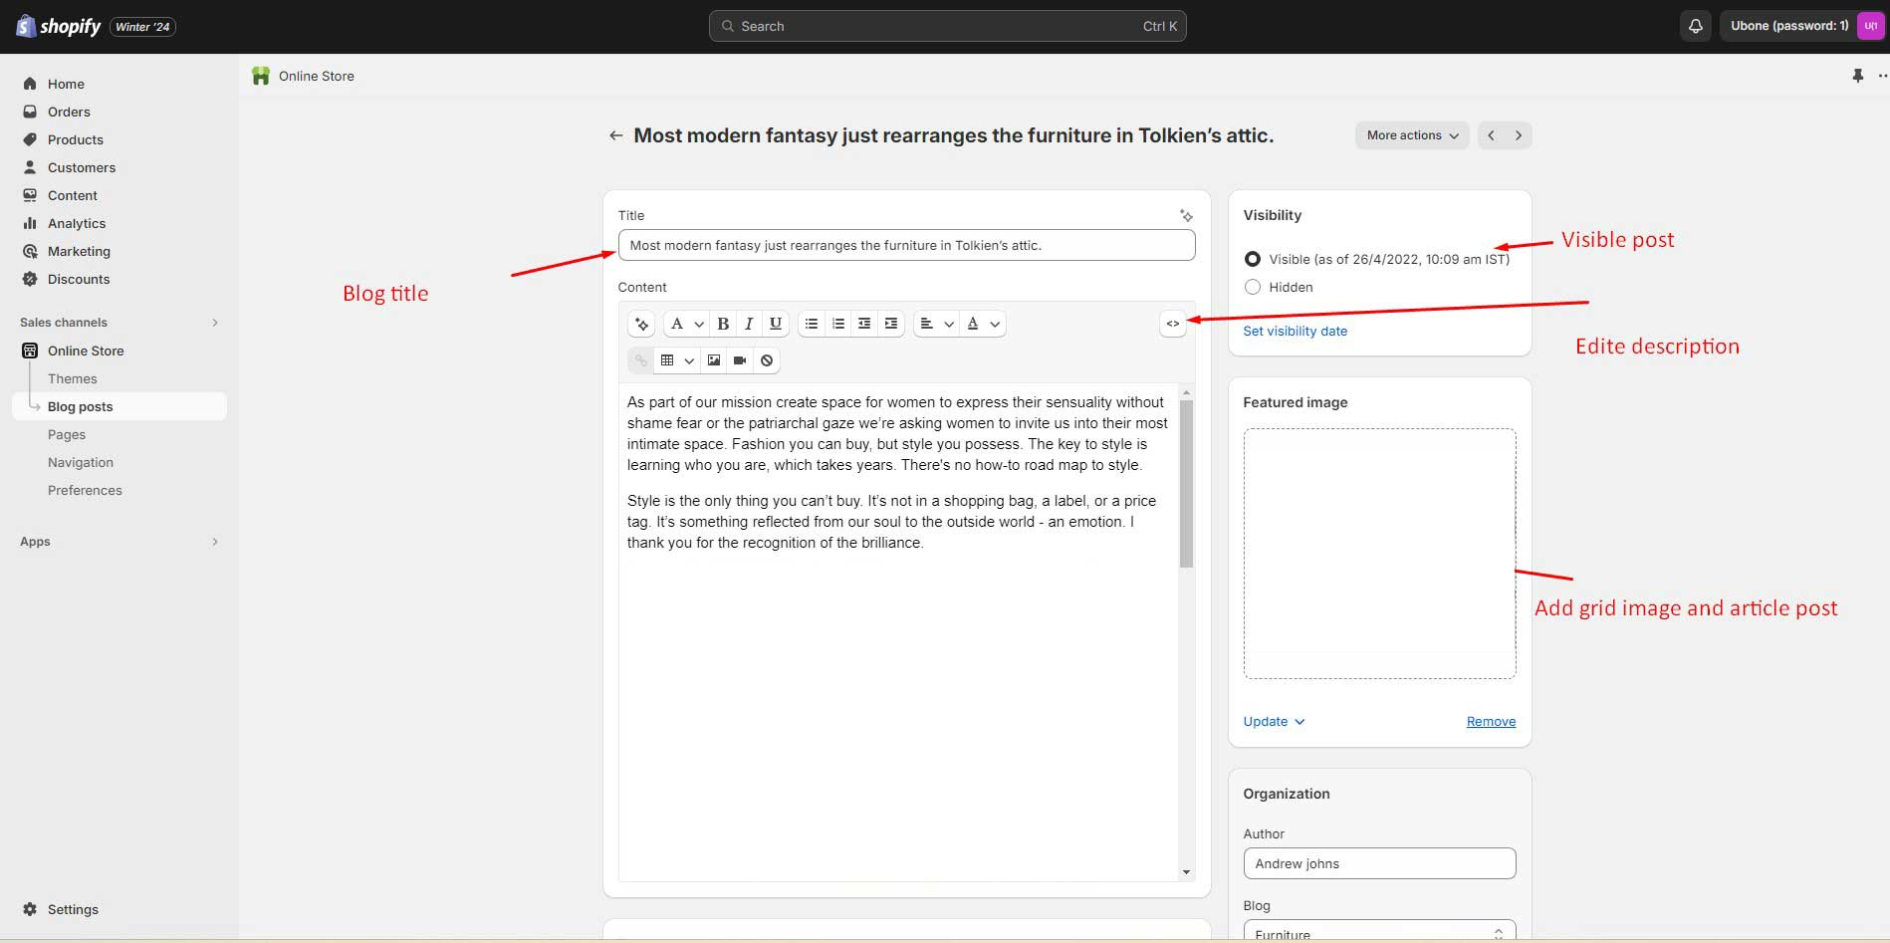Show HTML code view of content
Viewport: 1890px width, 943px height.
coord(1173,324)
